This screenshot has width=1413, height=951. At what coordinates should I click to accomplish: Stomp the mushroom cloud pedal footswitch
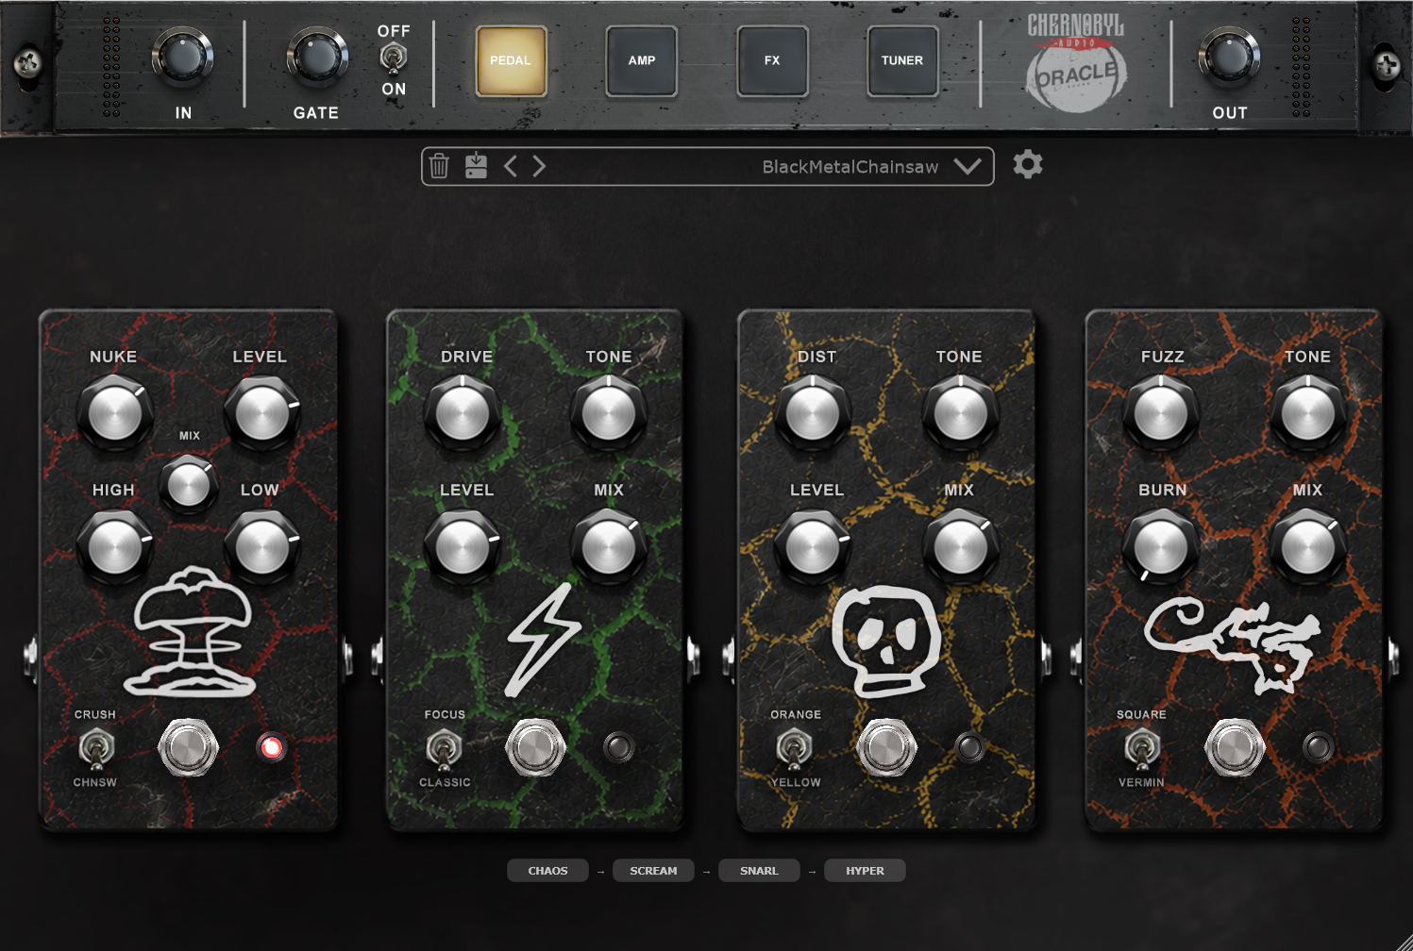tap(188, 747)
